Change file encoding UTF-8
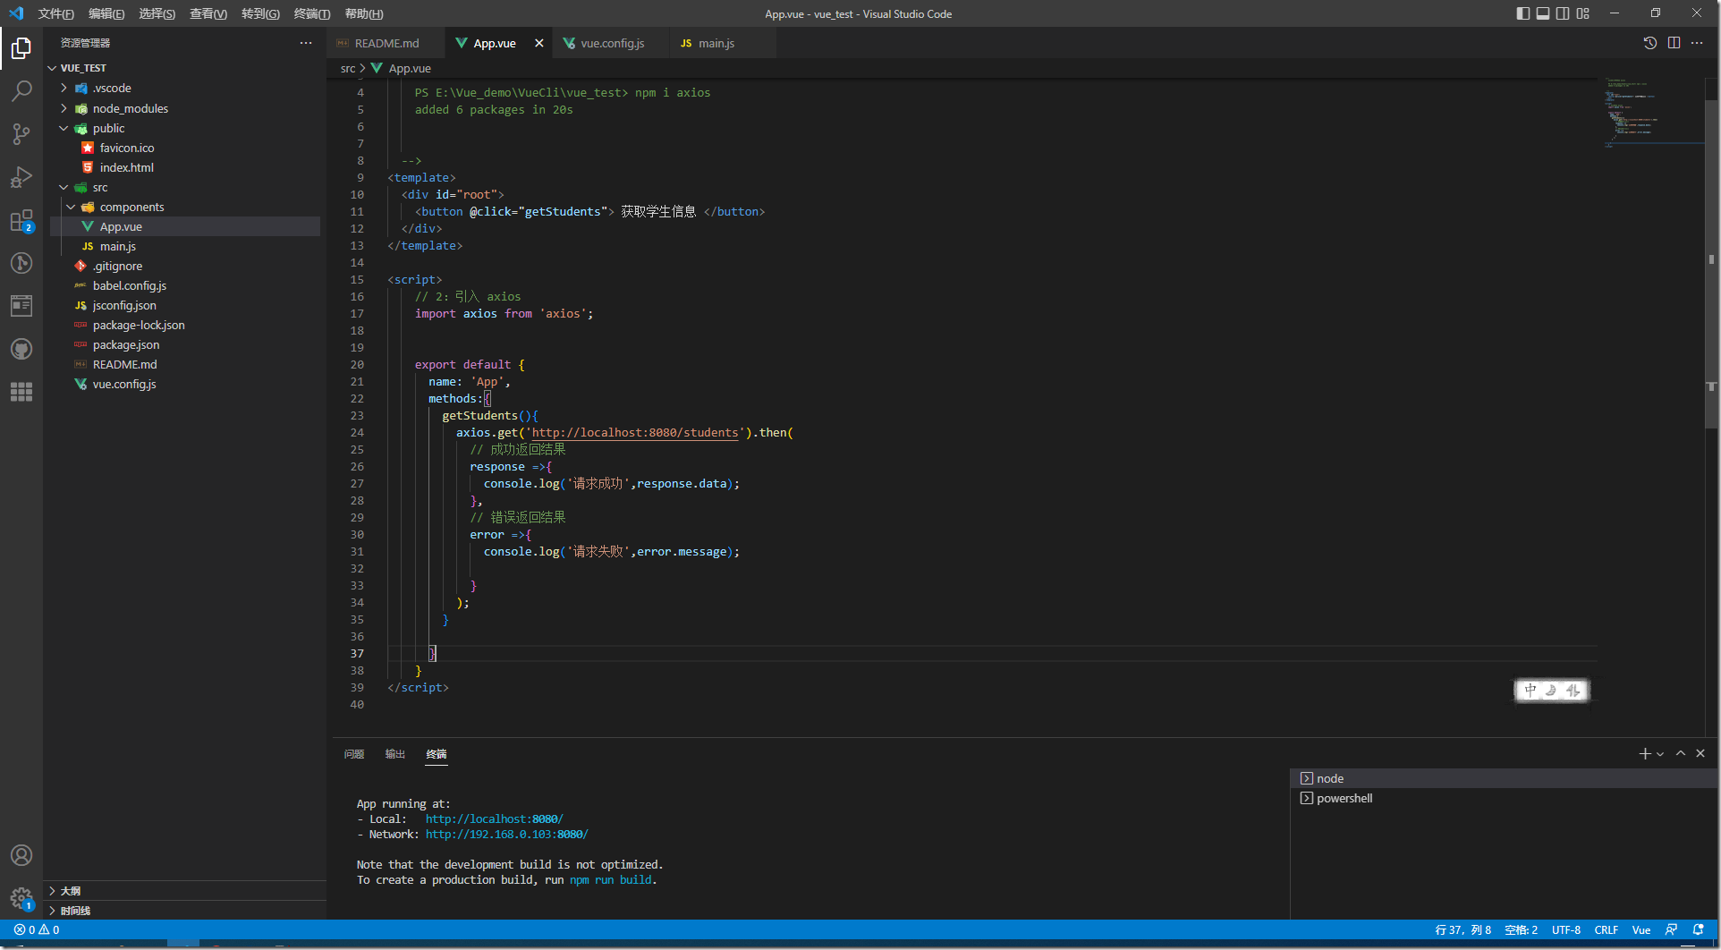The height and width of the screenshot is (950, 1721). click(1566, 930)
